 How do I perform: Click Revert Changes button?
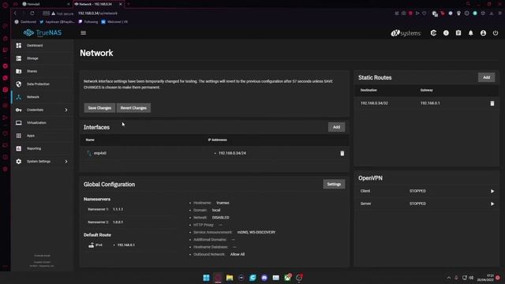point(133,108)
